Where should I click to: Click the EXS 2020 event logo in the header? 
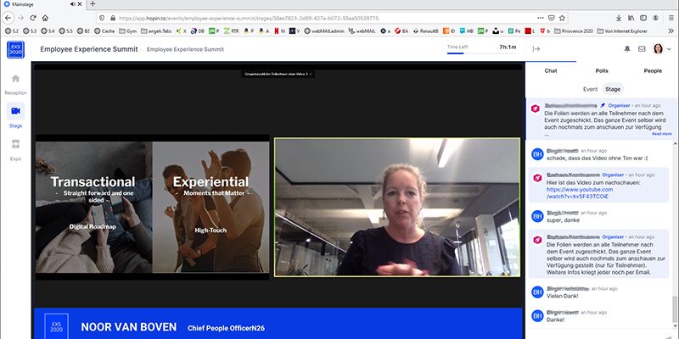15,49
